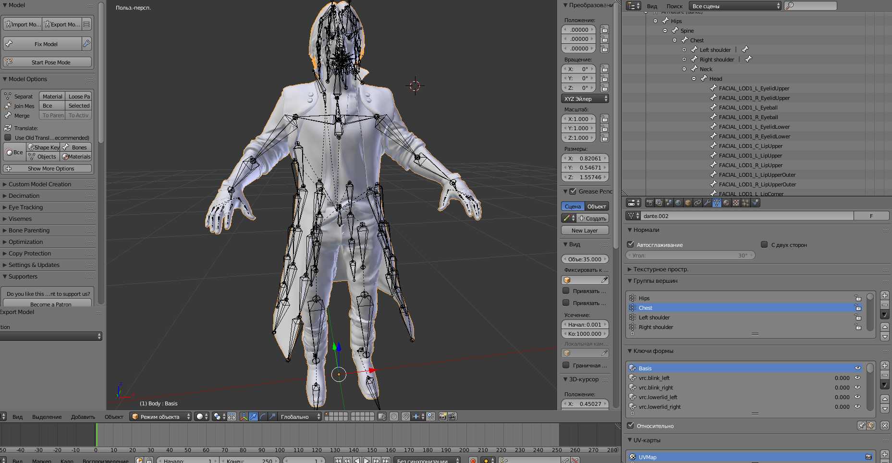
Task: Click the wrench icon beside Fix Model
Action: tap(86, 44)
